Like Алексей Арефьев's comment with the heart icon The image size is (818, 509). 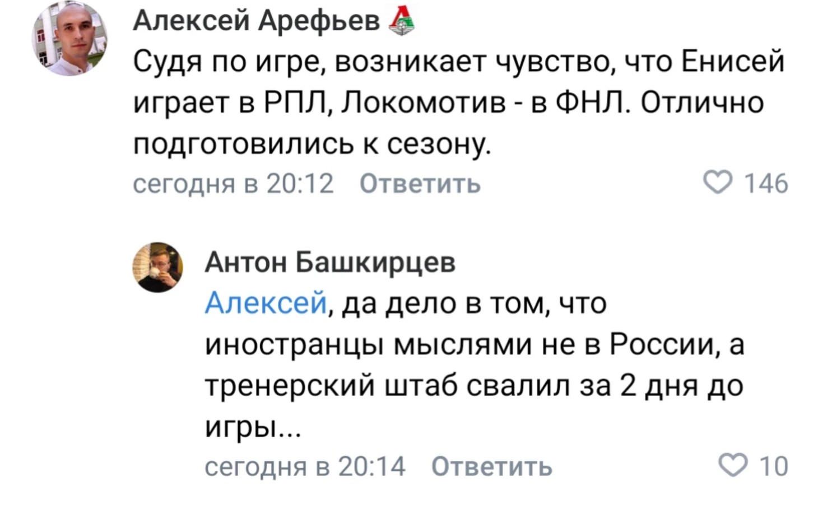[717, 183]
